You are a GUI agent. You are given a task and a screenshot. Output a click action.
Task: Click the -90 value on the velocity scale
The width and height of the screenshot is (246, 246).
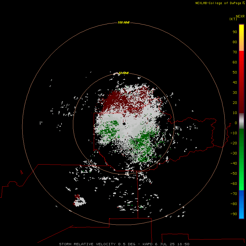pos(234,214)
